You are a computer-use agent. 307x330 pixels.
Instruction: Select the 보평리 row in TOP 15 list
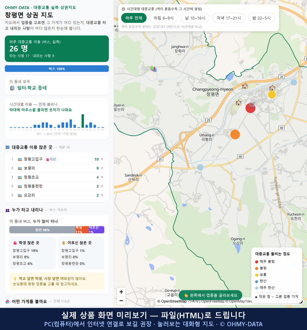57,168
